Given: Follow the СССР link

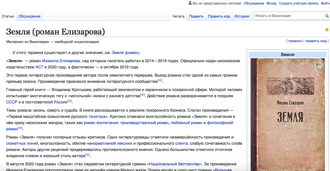Looking at the screenshot, I should 12,102.
